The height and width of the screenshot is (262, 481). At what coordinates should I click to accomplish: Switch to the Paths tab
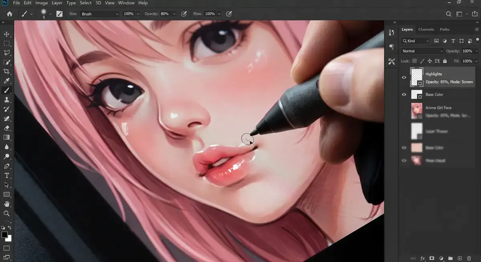tap(445, 29)
